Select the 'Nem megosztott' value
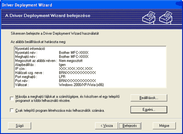This screenshot has width=183, height=134. (71, 61)
